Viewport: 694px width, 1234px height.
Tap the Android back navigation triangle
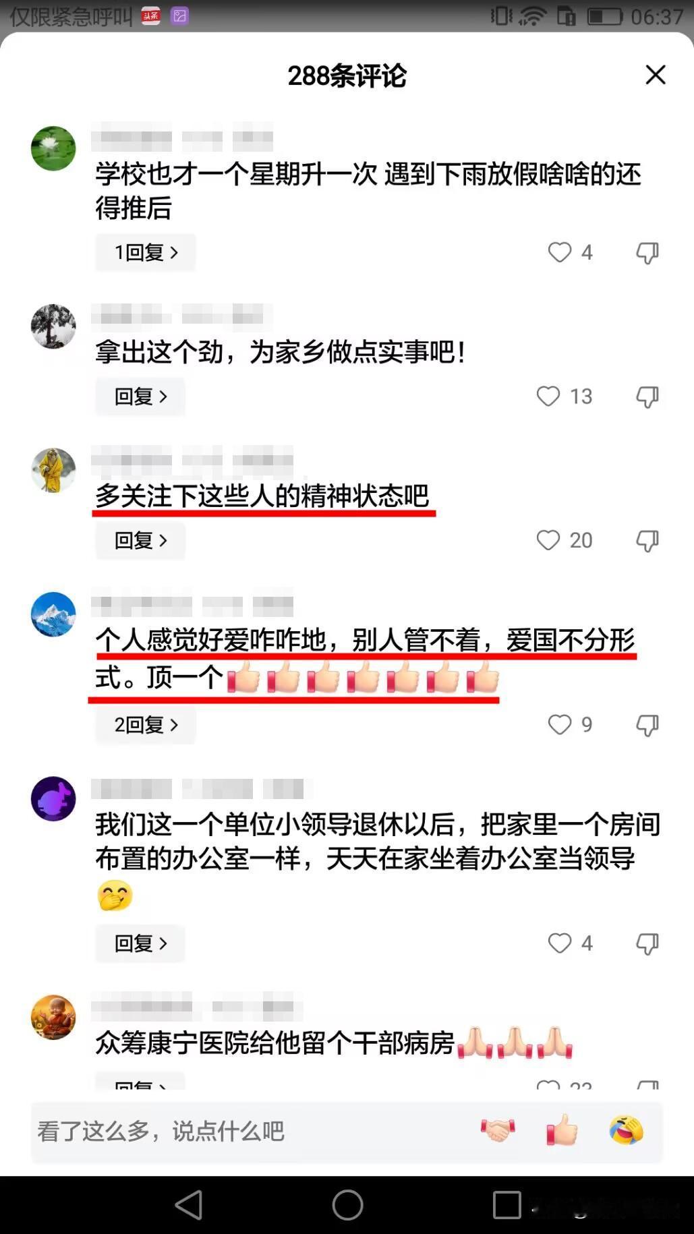coord(188,1204)
